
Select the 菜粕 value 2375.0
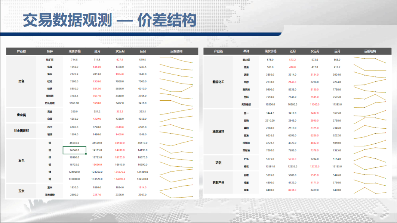[x=315, y=128]
